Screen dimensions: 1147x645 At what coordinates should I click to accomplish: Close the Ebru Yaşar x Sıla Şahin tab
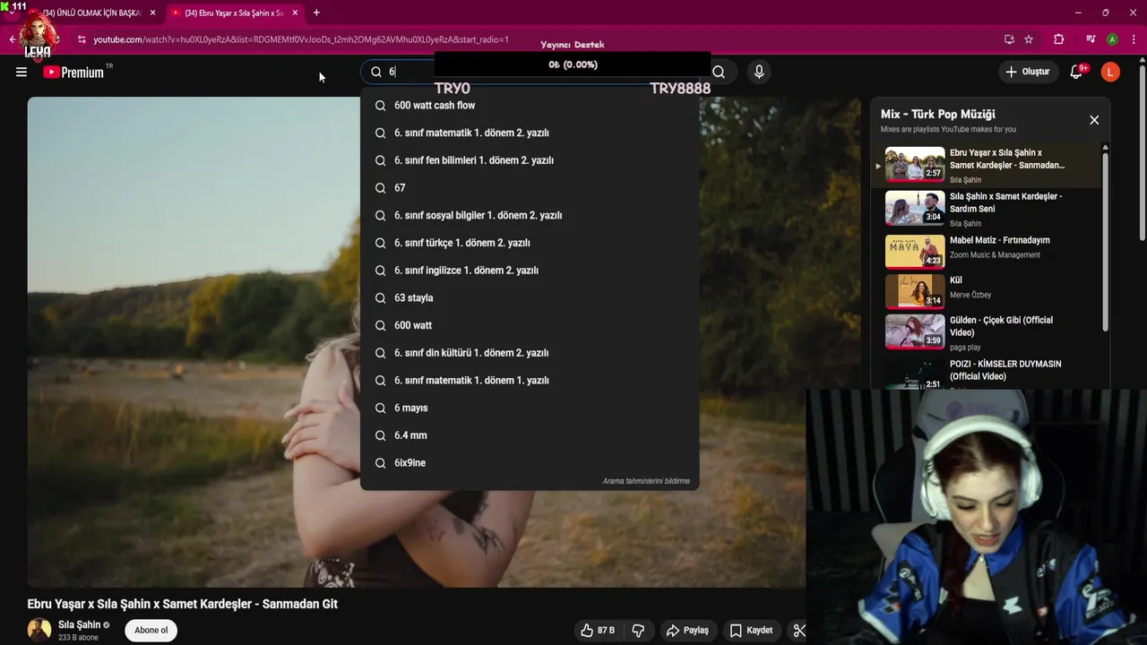tap(294, 13)
